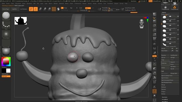Open the DamStandard brush thumbnail
The width and height of the screenshot is (182, 102).
pyautogui.click(x=6, y=16)
